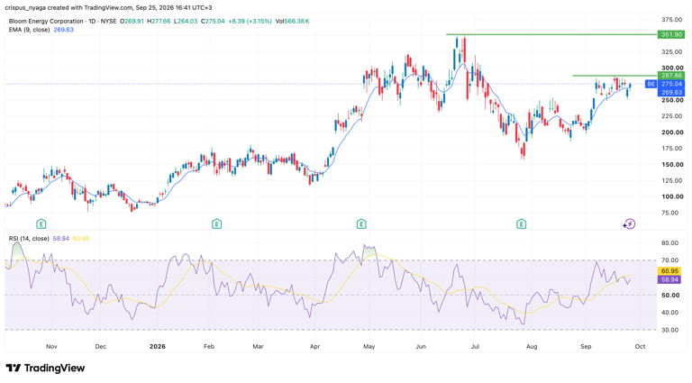Screen dimensions: 692x383
Task: Click the Vol 566.36K value
Action: (292, 22)
